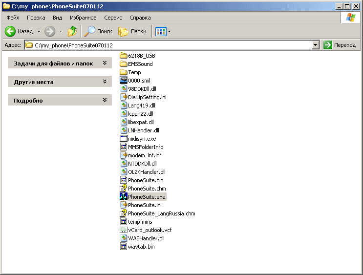Click the Windows flag logo in menu bar

[x=350, y=18]
